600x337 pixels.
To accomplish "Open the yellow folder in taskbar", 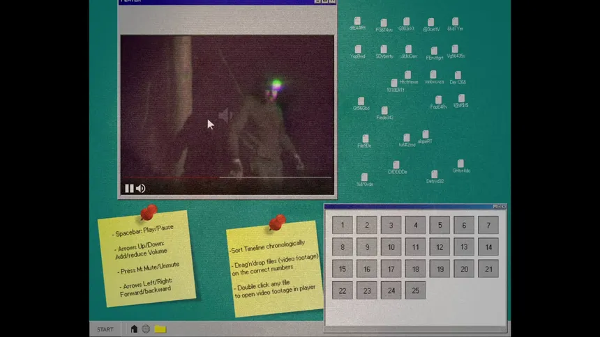I will point(160,329).
